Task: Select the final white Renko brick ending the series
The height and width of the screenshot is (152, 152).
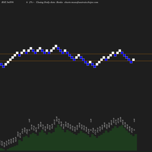Action: 133,60
